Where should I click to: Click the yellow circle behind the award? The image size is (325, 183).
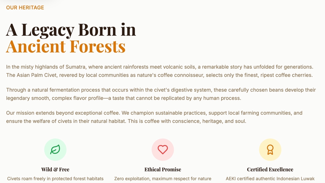click(270, 149)
